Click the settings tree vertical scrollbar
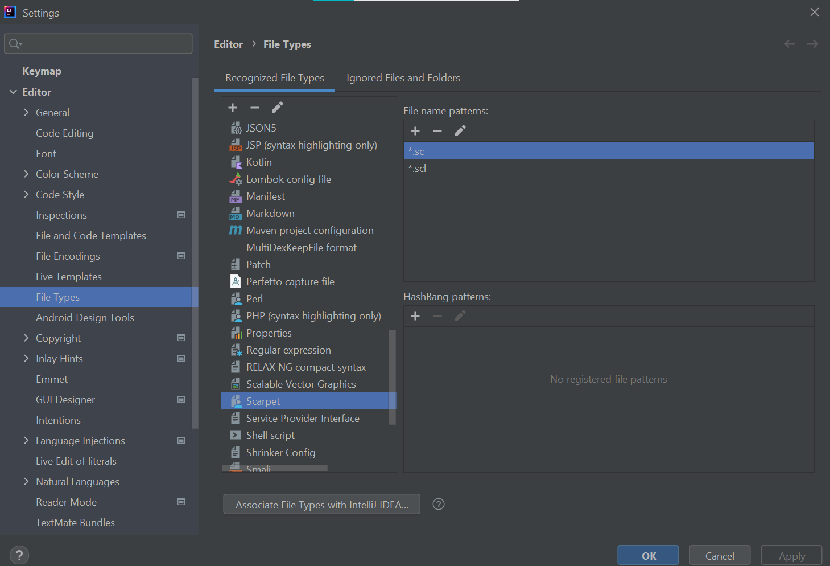This screenshot has height=566, width=830. click(195, 253)
